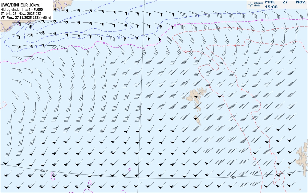This screenshot has width=308, height=193.
Task: Click the 'IT: þri.. 25. Nóv.. 2025 03Z' line
Action: [x=21, y=14]
